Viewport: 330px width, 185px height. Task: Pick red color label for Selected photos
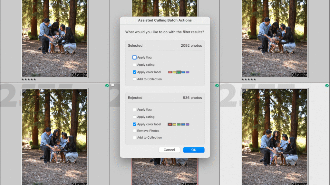coord(170,72)
